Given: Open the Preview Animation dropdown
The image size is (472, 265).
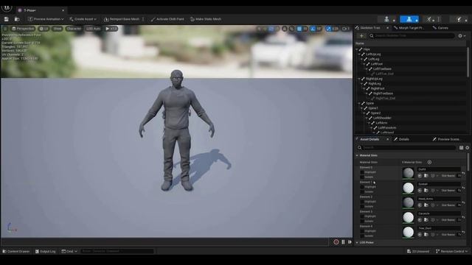Looking at the screenshot, I should [x=46, y=19].
